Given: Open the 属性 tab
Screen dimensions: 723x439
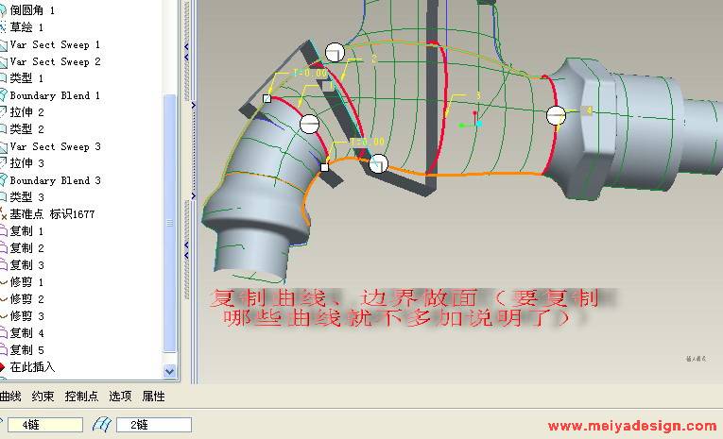Looking at the screenshot, I should [x=153, y=397].
